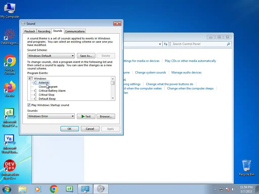
Task: Confirm with the OK button
Action: click(70, 129)
